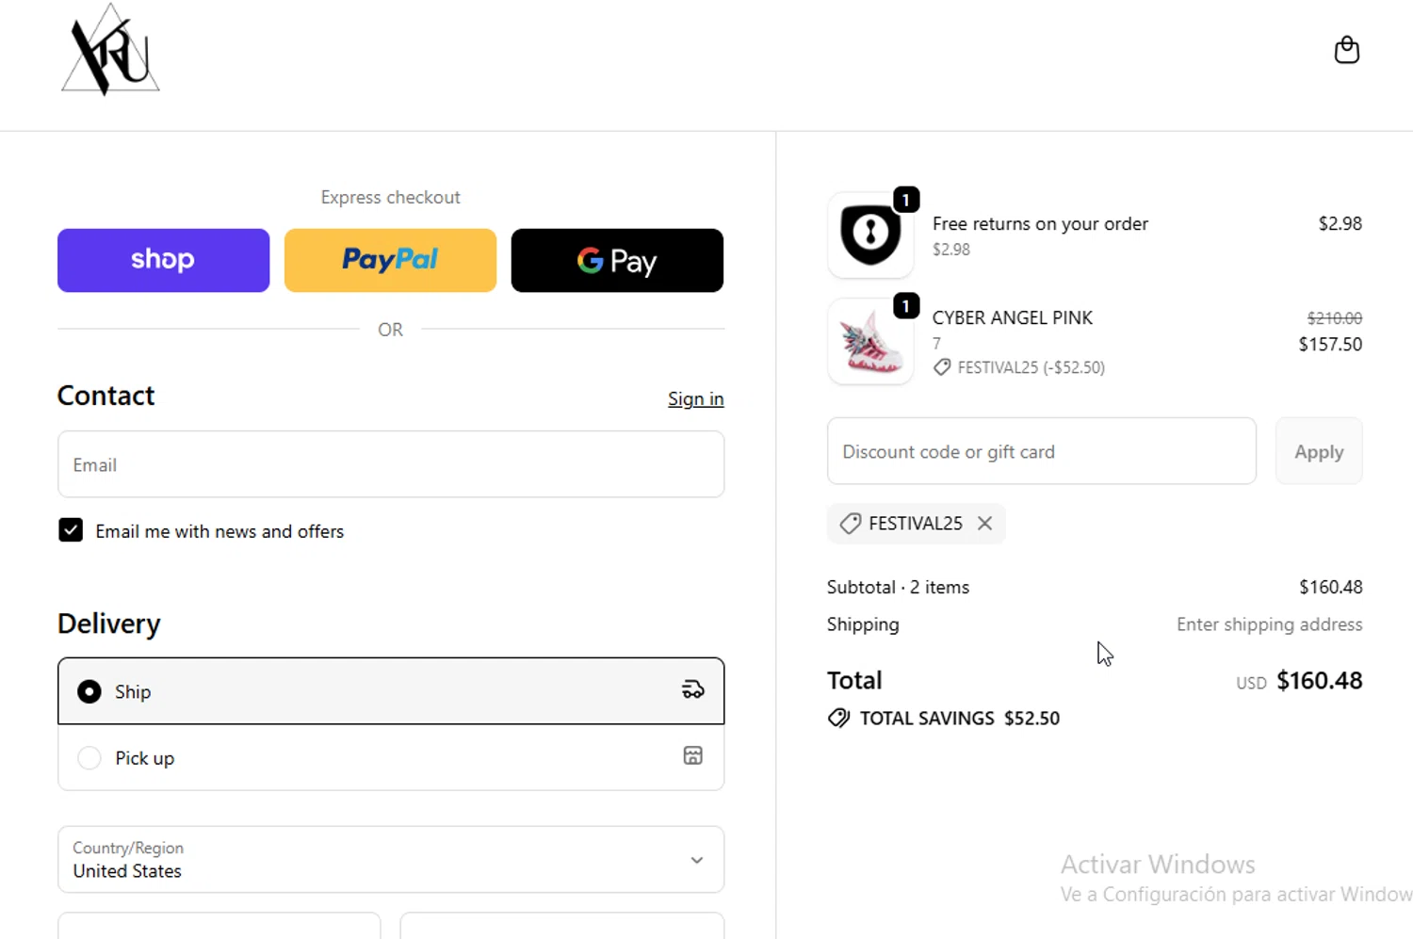
Task: Click the discounted price $157.50
Action: (1330, 344)
